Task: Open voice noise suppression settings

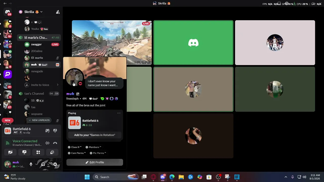Action: tap(47, 143)
